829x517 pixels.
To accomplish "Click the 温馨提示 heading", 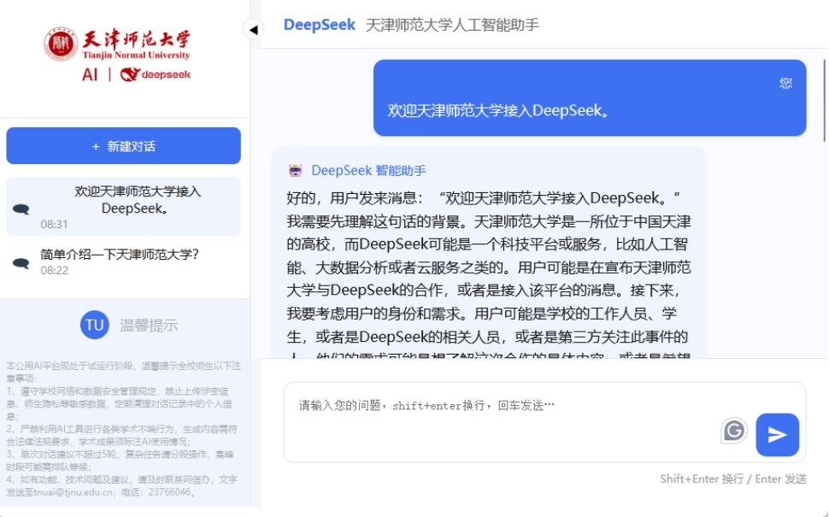I will click(149, 325).
